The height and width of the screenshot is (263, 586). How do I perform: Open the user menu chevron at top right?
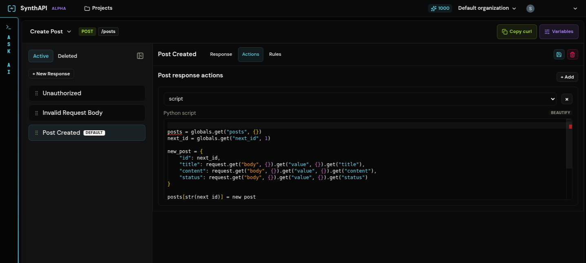pyautogui.click(x=575, y=9)
